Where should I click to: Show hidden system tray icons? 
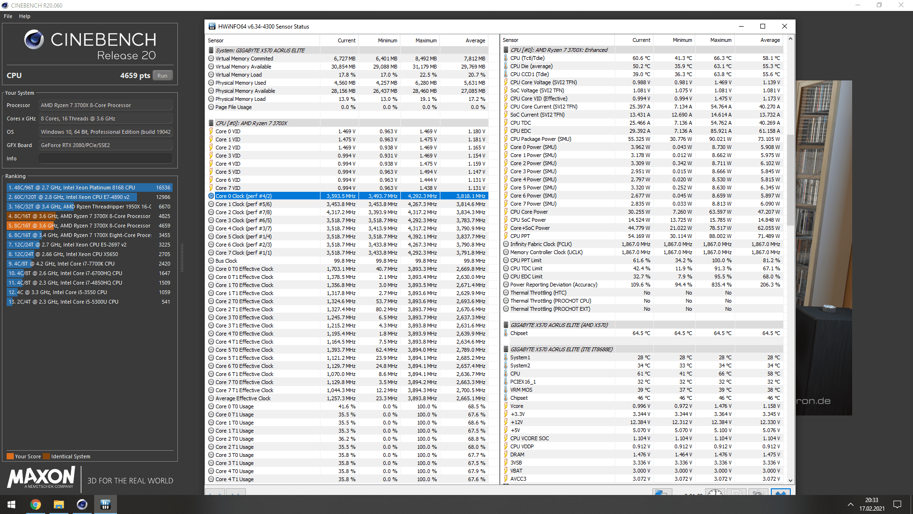pos(850,504)
